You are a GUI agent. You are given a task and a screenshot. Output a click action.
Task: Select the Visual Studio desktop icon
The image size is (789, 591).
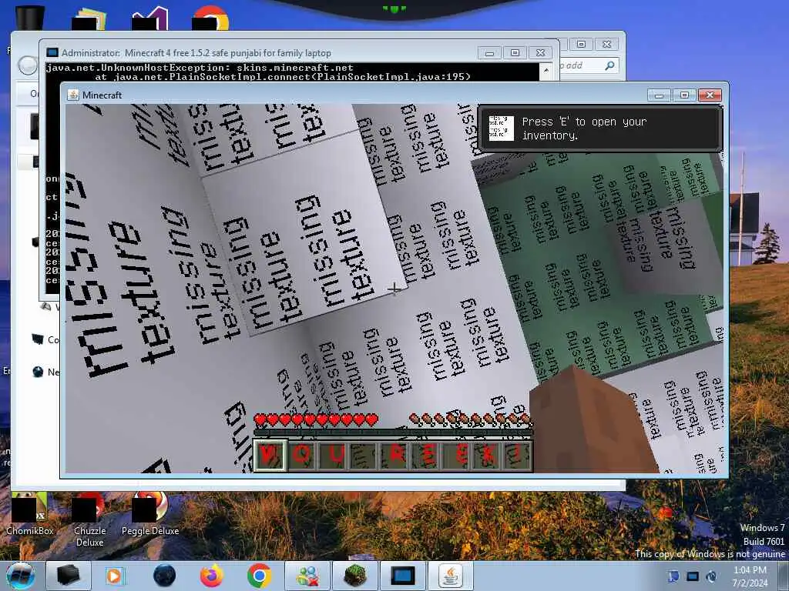(x=149, y=18)
